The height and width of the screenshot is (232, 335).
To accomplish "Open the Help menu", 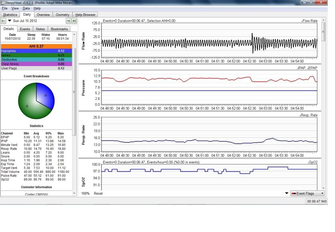I will click(x=37, y=8).
